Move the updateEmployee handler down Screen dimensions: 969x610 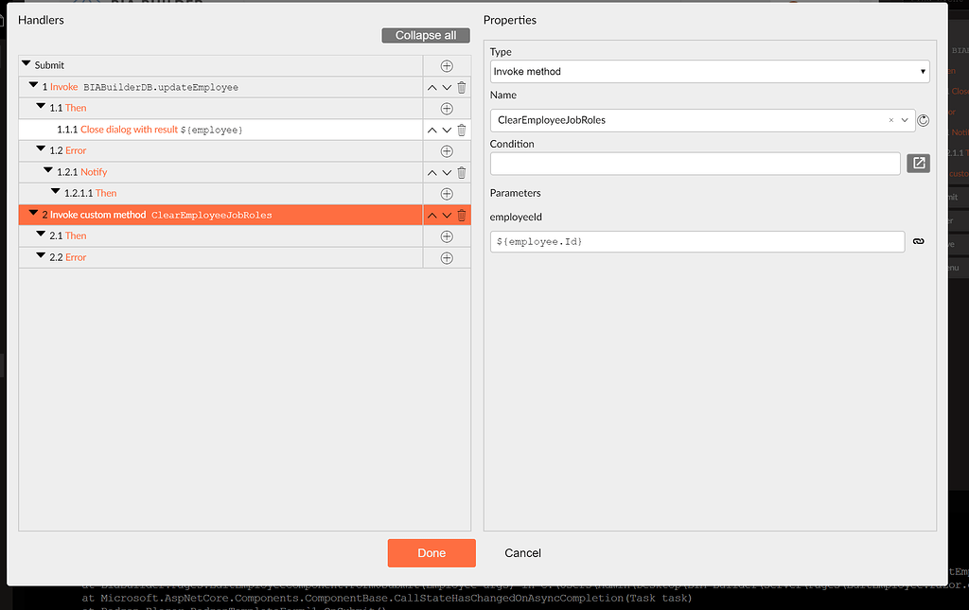(x=446, y=87)
